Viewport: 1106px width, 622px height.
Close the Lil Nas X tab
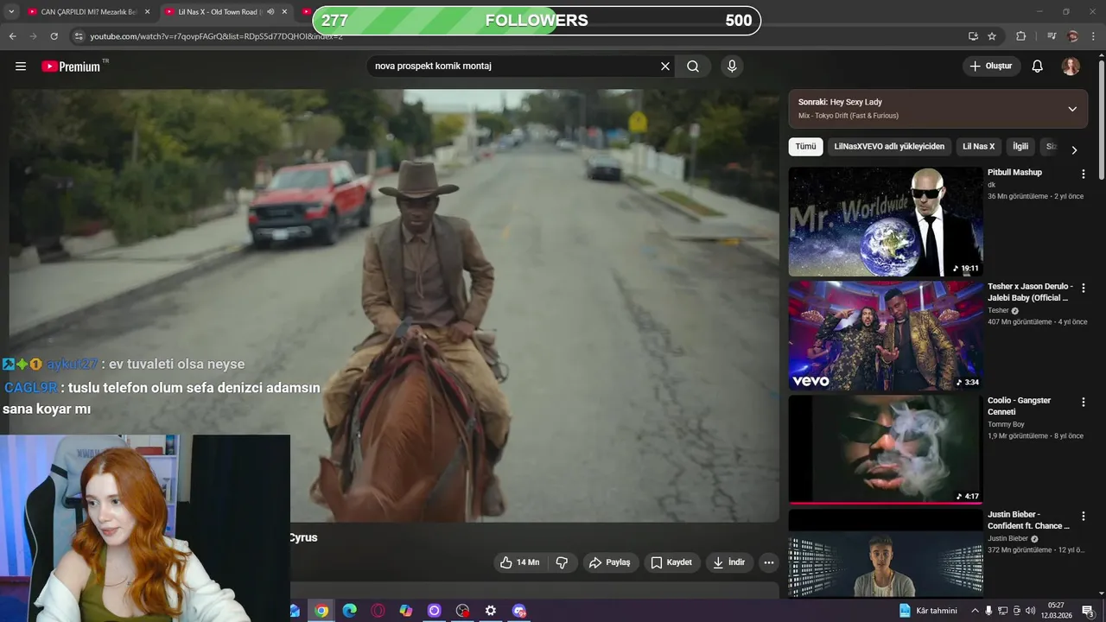pos(284,12)
